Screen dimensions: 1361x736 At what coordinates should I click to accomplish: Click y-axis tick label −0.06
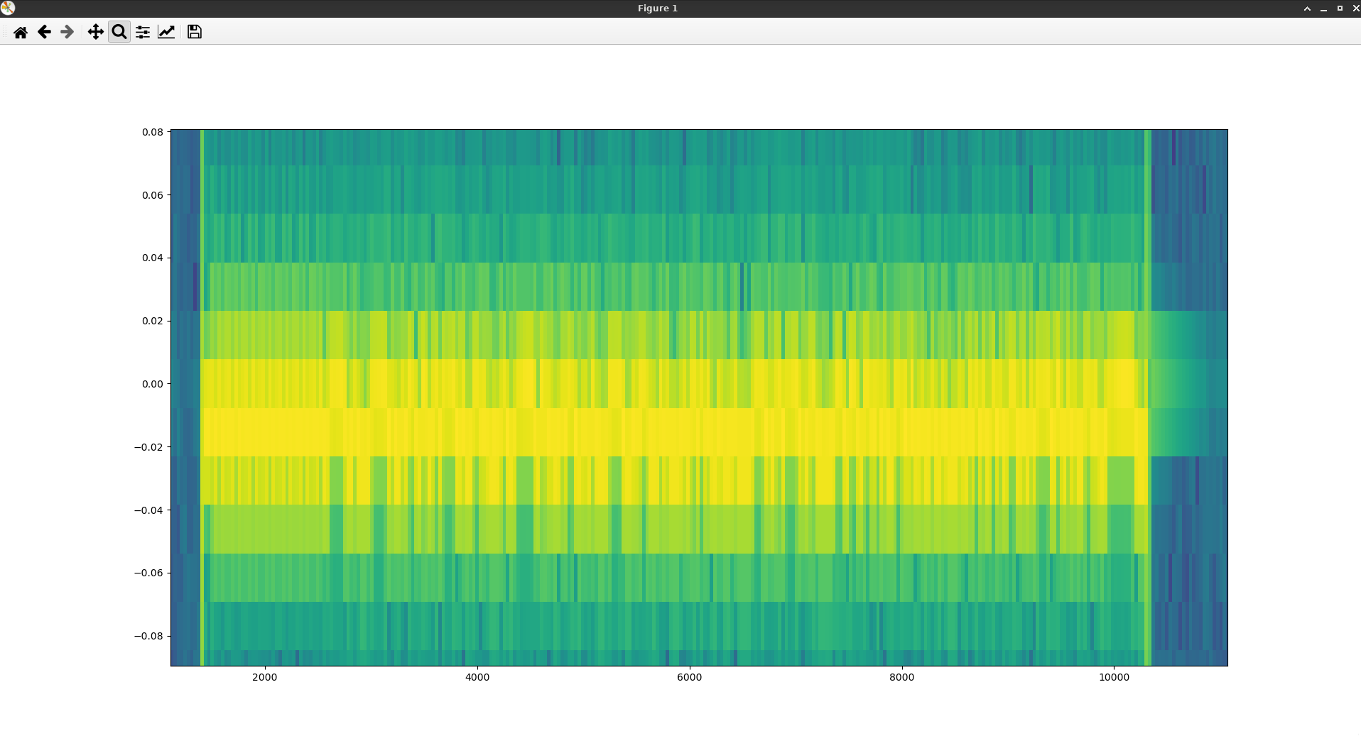pos(148,573)
